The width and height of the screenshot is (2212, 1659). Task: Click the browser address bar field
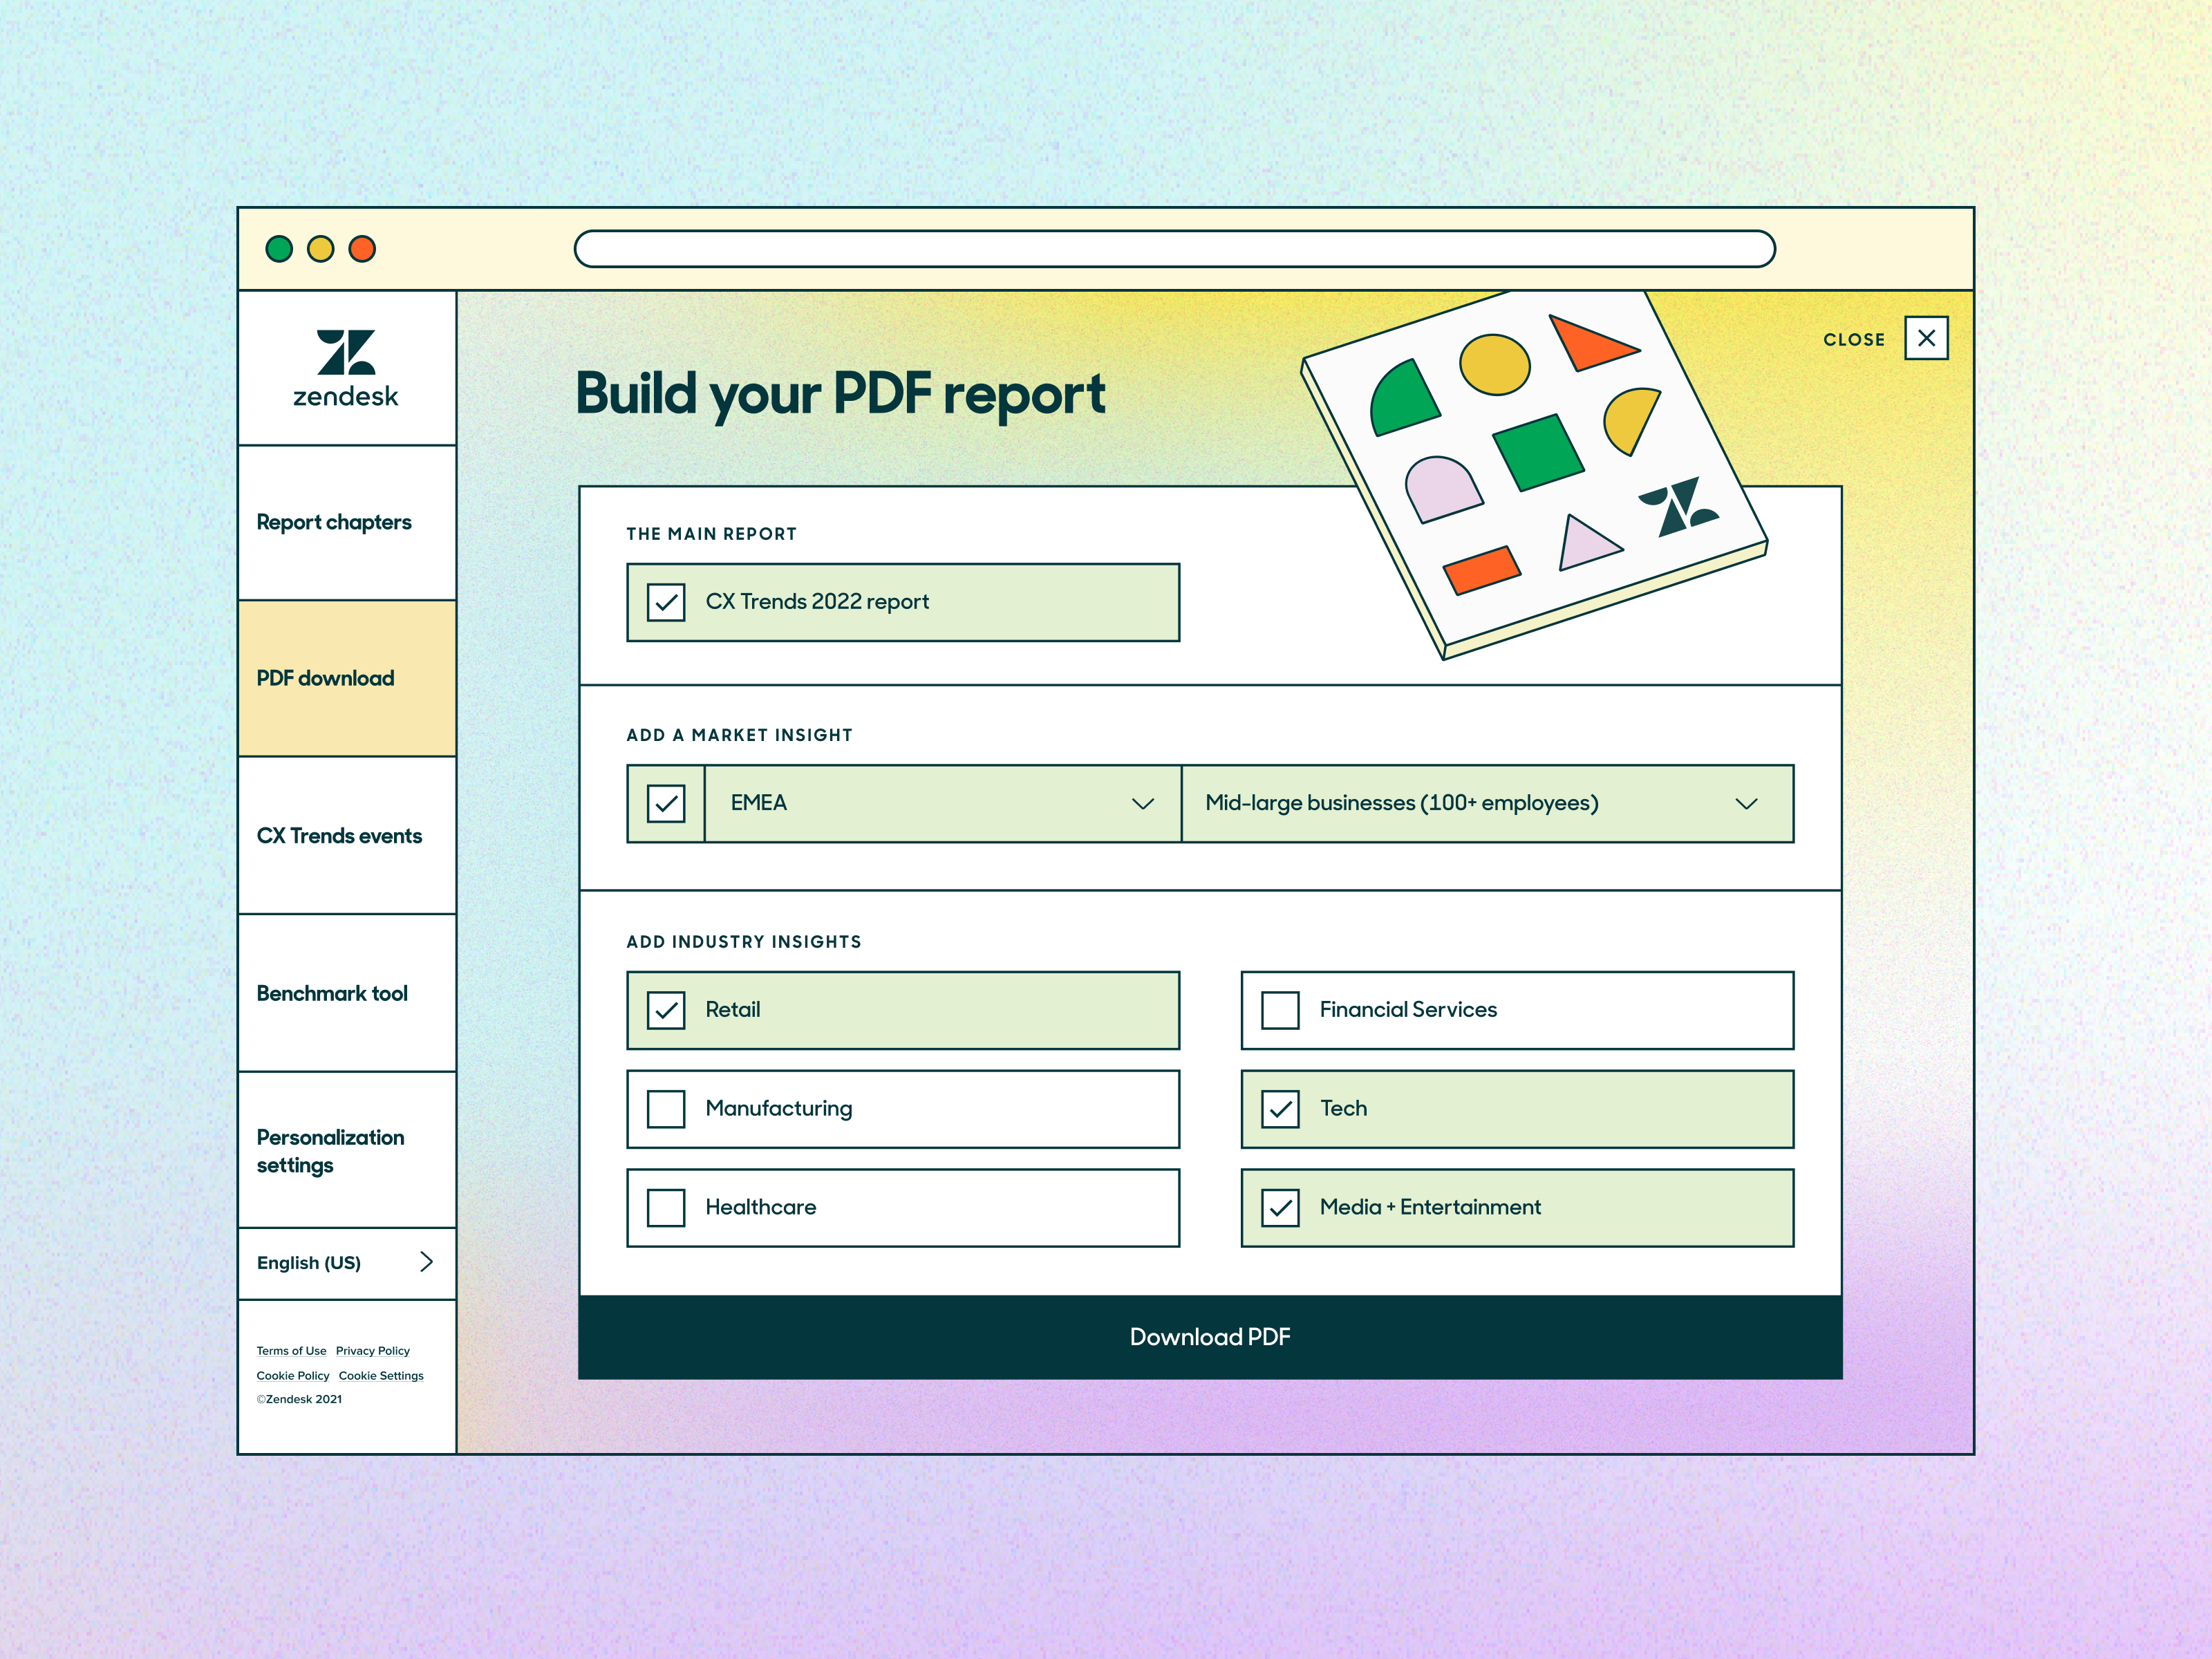(x=1174, y=249)
